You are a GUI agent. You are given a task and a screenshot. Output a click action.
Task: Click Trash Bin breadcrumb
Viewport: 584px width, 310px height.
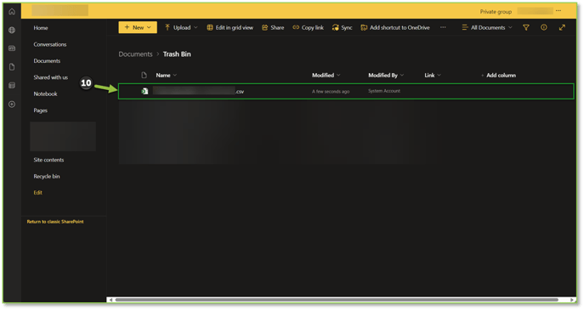tap(177, 54)
